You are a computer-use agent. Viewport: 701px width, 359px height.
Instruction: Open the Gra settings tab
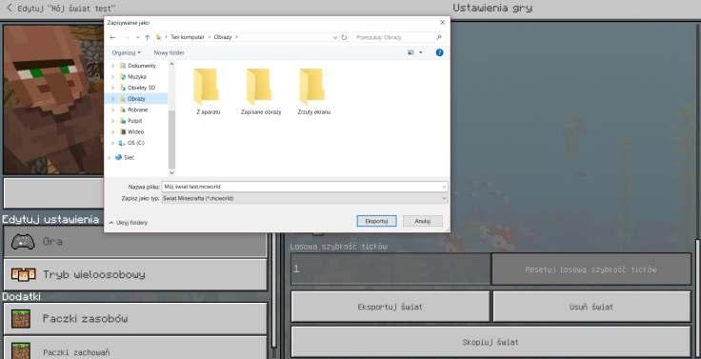[135, 242]
